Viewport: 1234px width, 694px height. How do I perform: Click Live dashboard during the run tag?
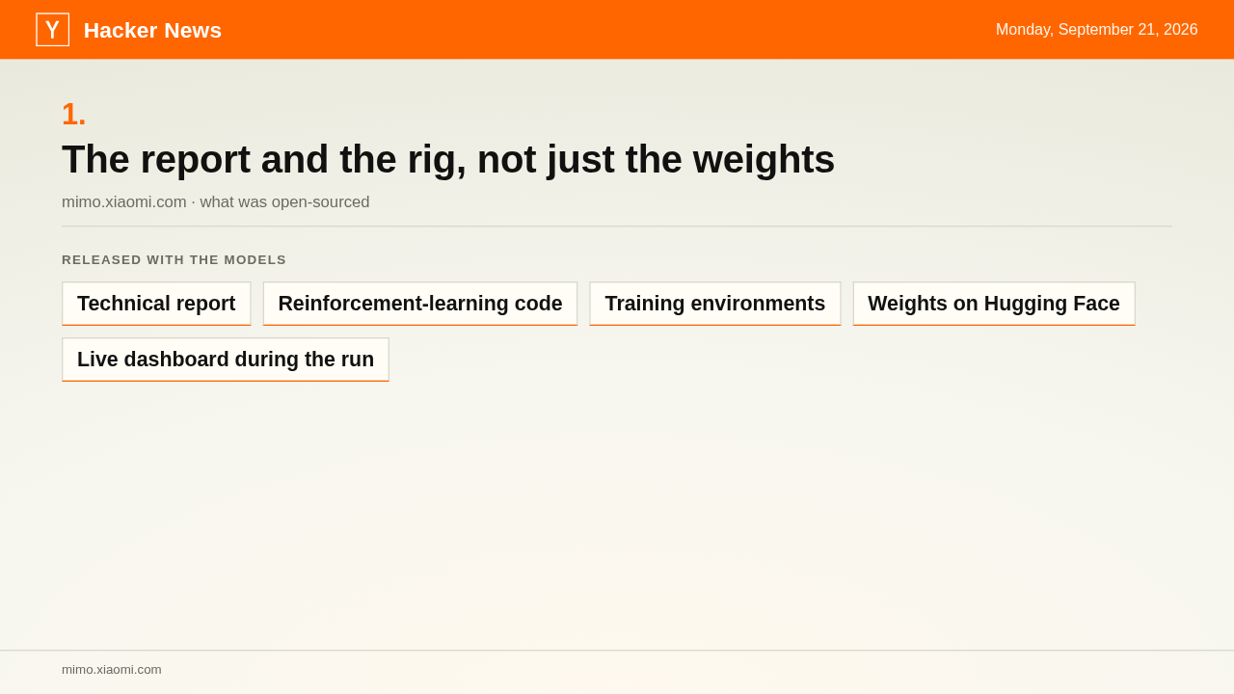tap(226, 360)
